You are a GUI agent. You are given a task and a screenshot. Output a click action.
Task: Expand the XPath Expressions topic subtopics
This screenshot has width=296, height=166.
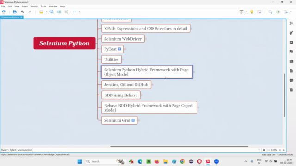coord(191,29)
